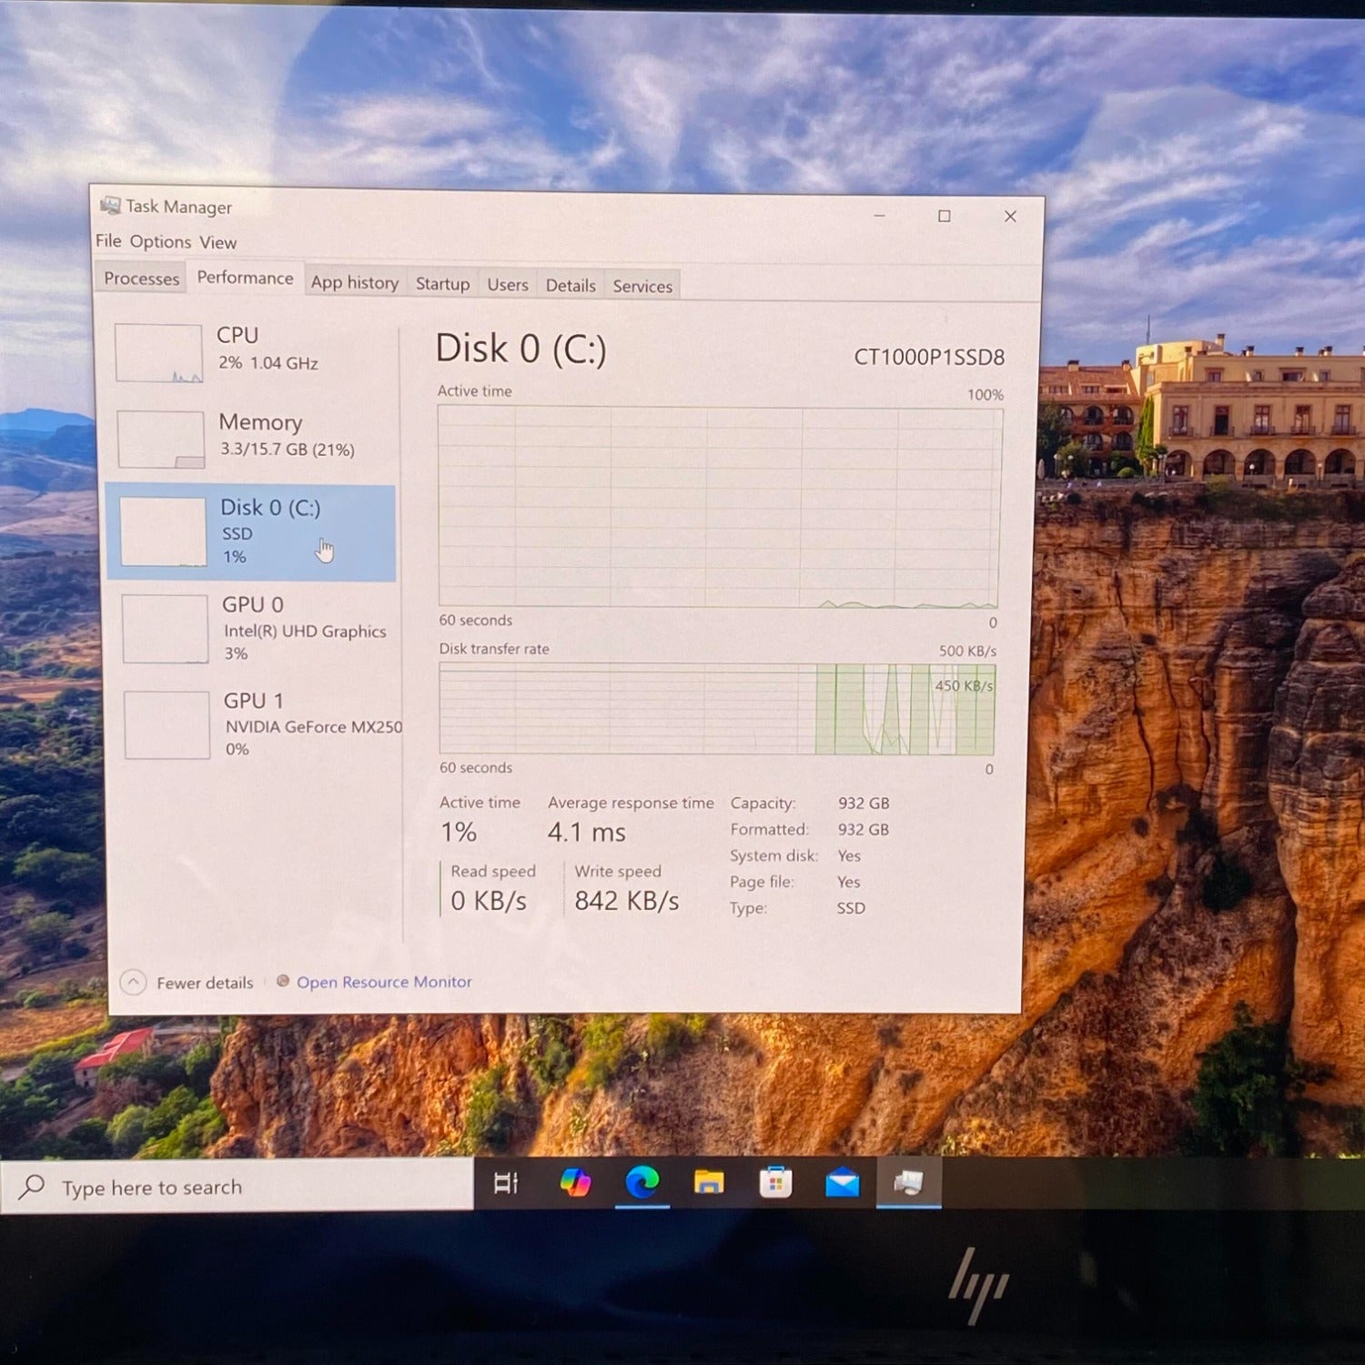1365x1365 pixels.
Task: Click the Copilot taskbar icon
Action: pos(575,1182)
